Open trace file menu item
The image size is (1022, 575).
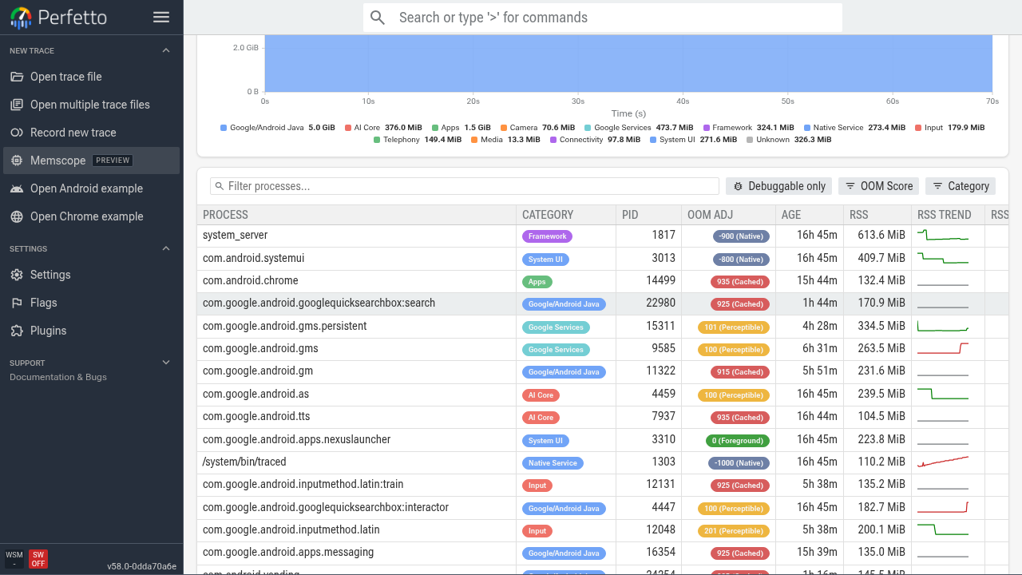91,77
